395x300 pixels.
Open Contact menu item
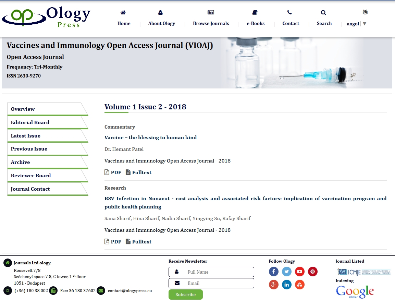[x=291, y=23]
